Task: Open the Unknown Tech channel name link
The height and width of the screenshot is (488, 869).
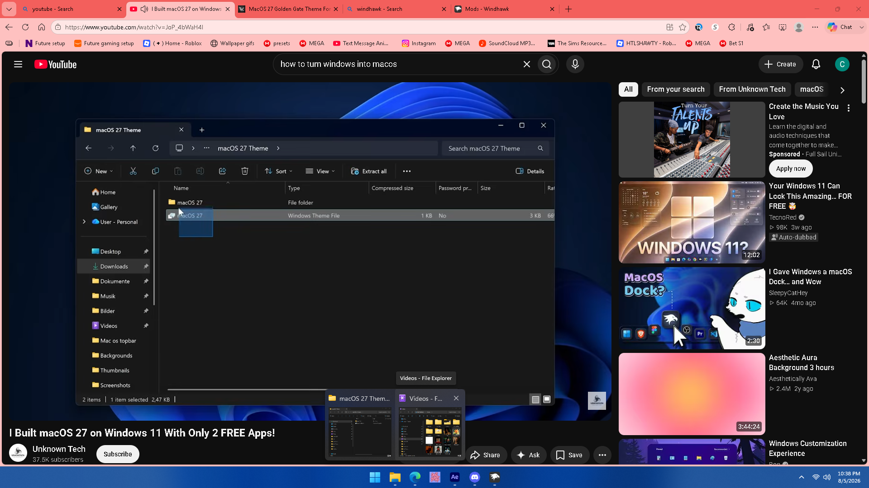Action: pos(59,449)
